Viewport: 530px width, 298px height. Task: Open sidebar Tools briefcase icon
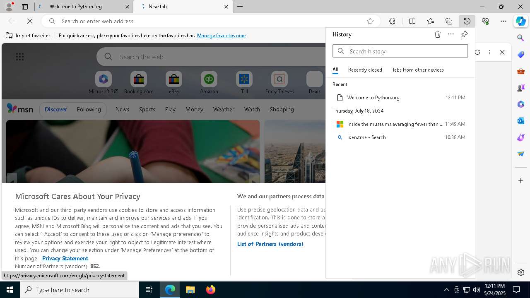[x=521, y=71]
